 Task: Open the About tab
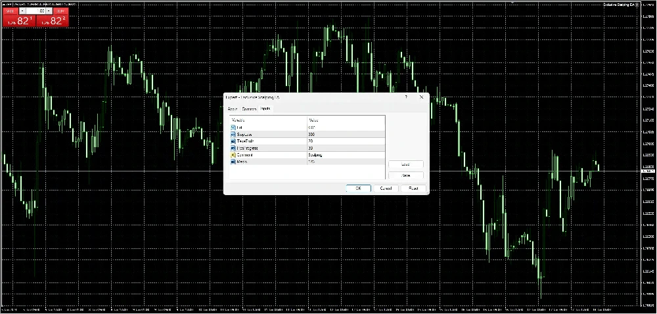pos(232,109)
